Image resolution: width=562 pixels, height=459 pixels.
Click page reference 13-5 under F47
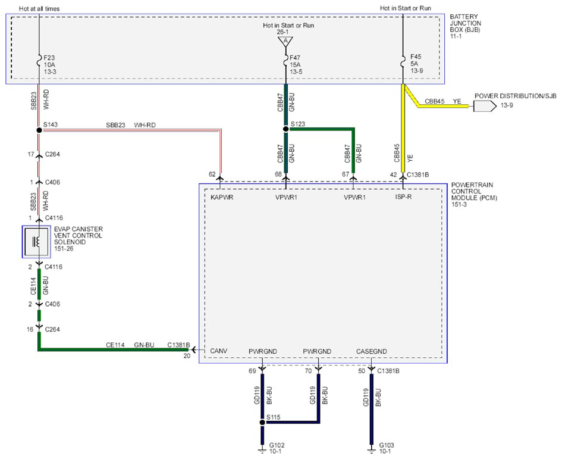tap(296, 72)
